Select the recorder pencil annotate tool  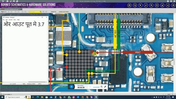click(x=105, y=87)
